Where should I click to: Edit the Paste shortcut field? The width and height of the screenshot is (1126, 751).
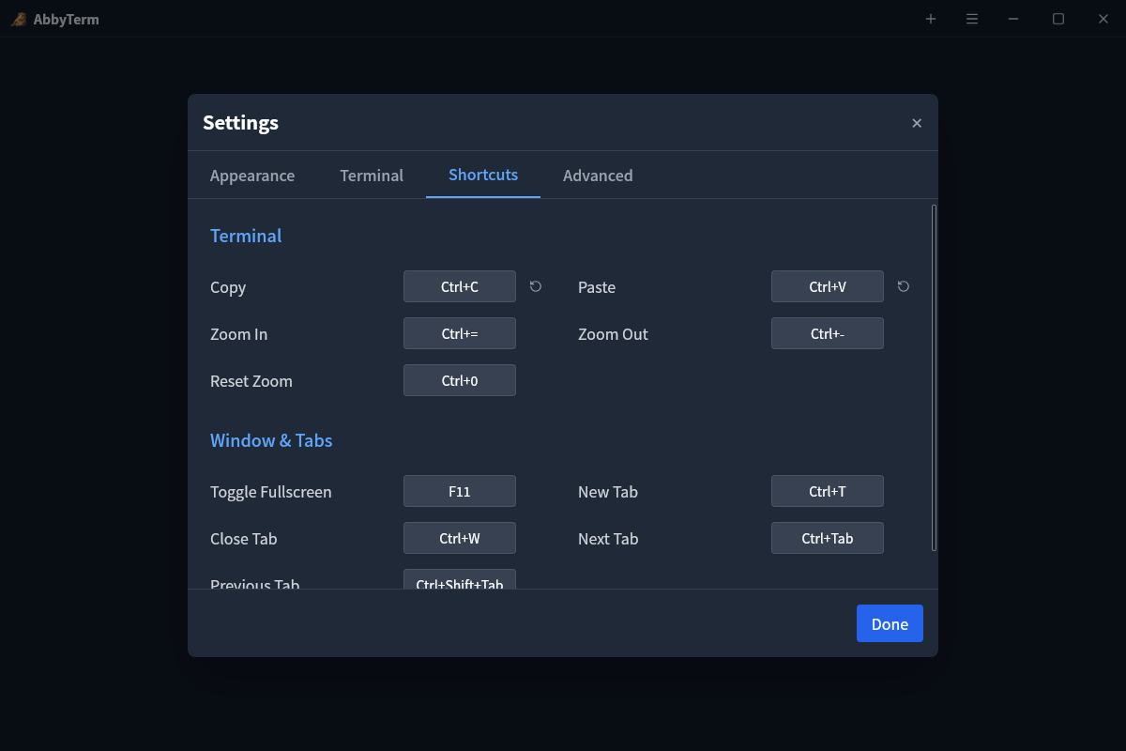[827, 286]
